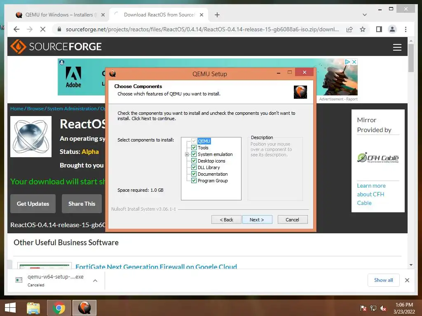Uncheck DLL Library component
Screen dimensions: 422x316
point(194,167)
